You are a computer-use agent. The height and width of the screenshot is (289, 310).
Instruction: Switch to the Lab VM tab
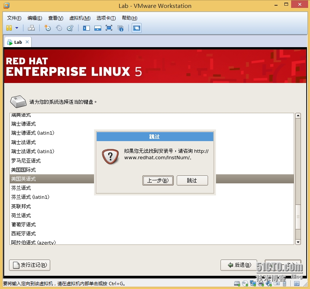[x=18, y=42]
